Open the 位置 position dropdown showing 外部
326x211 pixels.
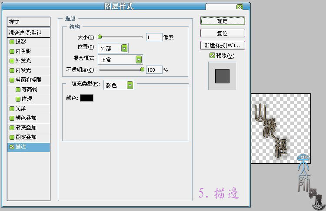113,48
